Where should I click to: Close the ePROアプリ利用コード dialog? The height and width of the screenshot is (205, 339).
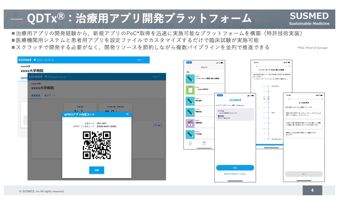[127, 114]
